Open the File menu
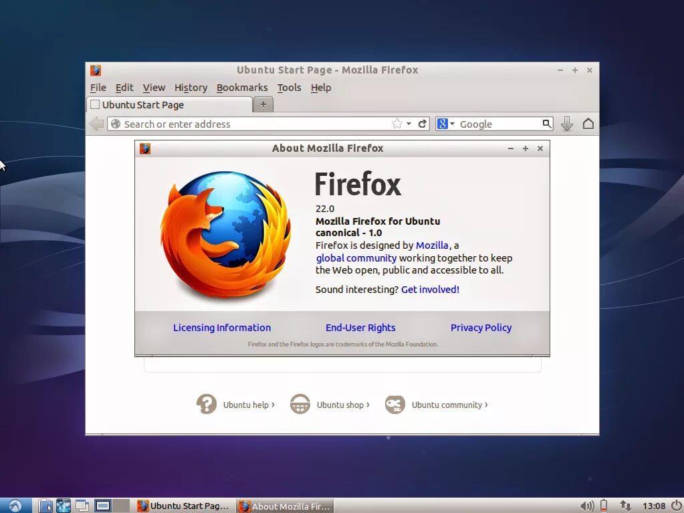684x513 pixels. tap(98, 88)
